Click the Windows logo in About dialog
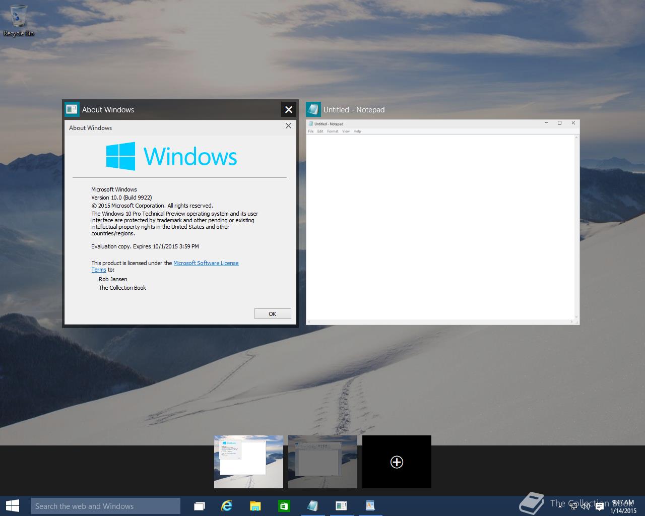This screenshot has height=516, width=645. [x=120, y=156]
